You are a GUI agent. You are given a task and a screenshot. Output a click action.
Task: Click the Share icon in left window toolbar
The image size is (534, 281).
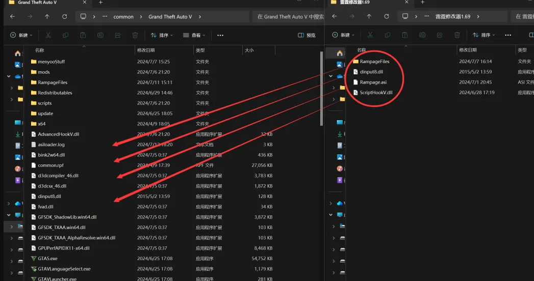pos(117,35)
